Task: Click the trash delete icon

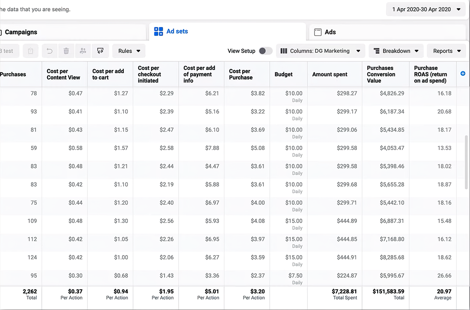Action: click(66, 51)
